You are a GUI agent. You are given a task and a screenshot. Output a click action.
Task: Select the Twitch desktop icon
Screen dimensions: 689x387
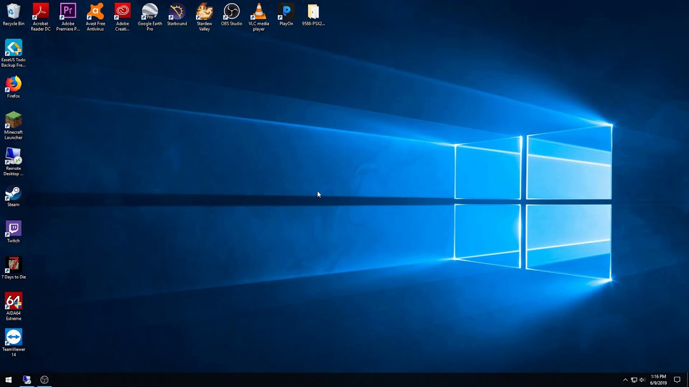(x=13, y=232)
